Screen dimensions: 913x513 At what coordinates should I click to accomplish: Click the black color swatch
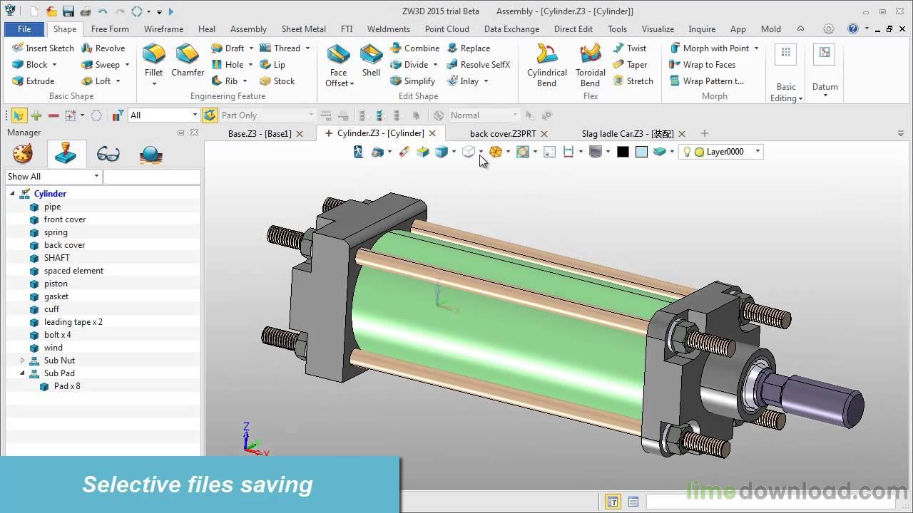[x=623, y=152]
